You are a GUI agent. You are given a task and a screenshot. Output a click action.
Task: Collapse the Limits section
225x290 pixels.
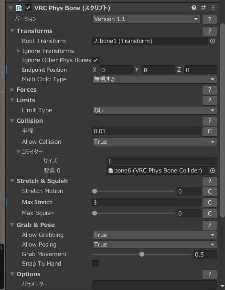pos(12,100)
